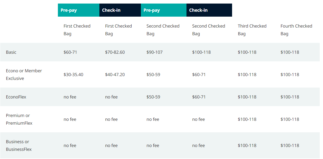
Task: Select the Check-in header above Second Checked Bag
Action: [x=198, y=10]
